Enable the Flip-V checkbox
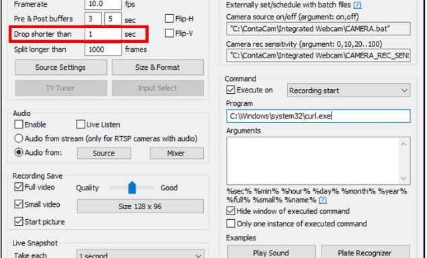The width and height of the screenshot is (427, 258). click(169, 33)
